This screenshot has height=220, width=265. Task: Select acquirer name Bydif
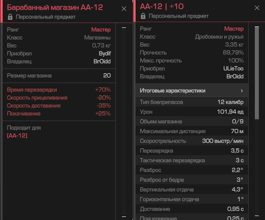coord(105,53)
